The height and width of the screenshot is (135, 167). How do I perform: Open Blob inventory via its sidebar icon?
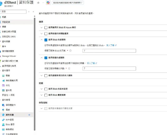click(3, 124)
